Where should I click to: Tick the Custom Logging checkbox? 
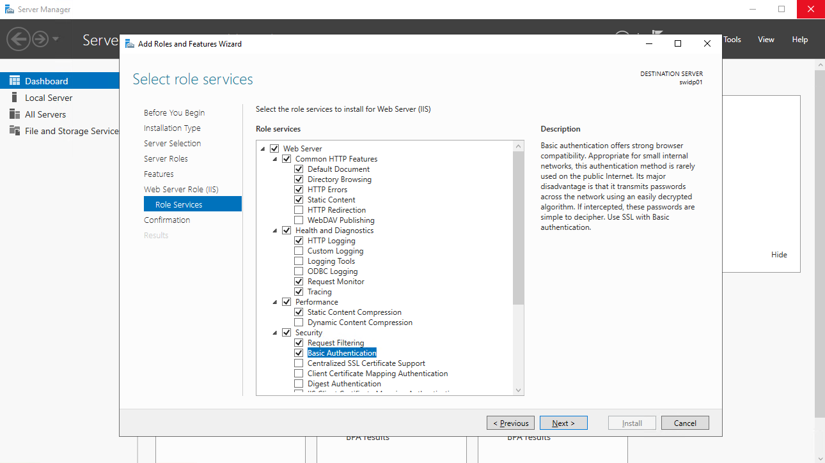(299, 251)
